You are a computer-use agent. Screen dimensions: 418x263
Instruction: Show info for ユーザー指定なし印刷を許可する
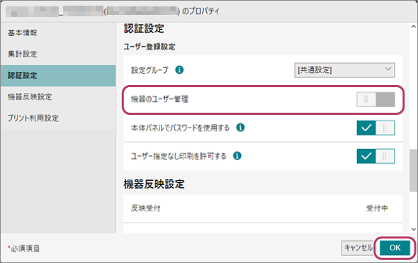[237, 156]
